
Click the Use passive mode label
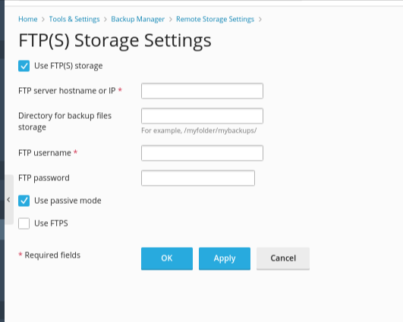point(68,201)
